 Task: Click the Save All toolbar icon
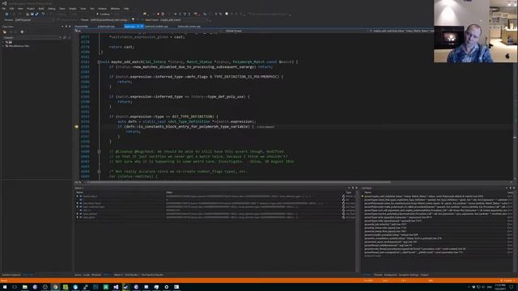pyautogui.click(x=36, y=14)
